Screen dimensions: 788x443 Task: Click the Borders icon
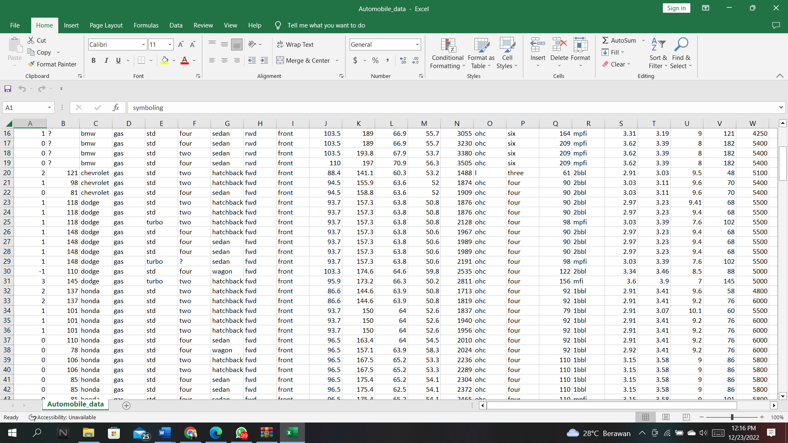[141, 60]
